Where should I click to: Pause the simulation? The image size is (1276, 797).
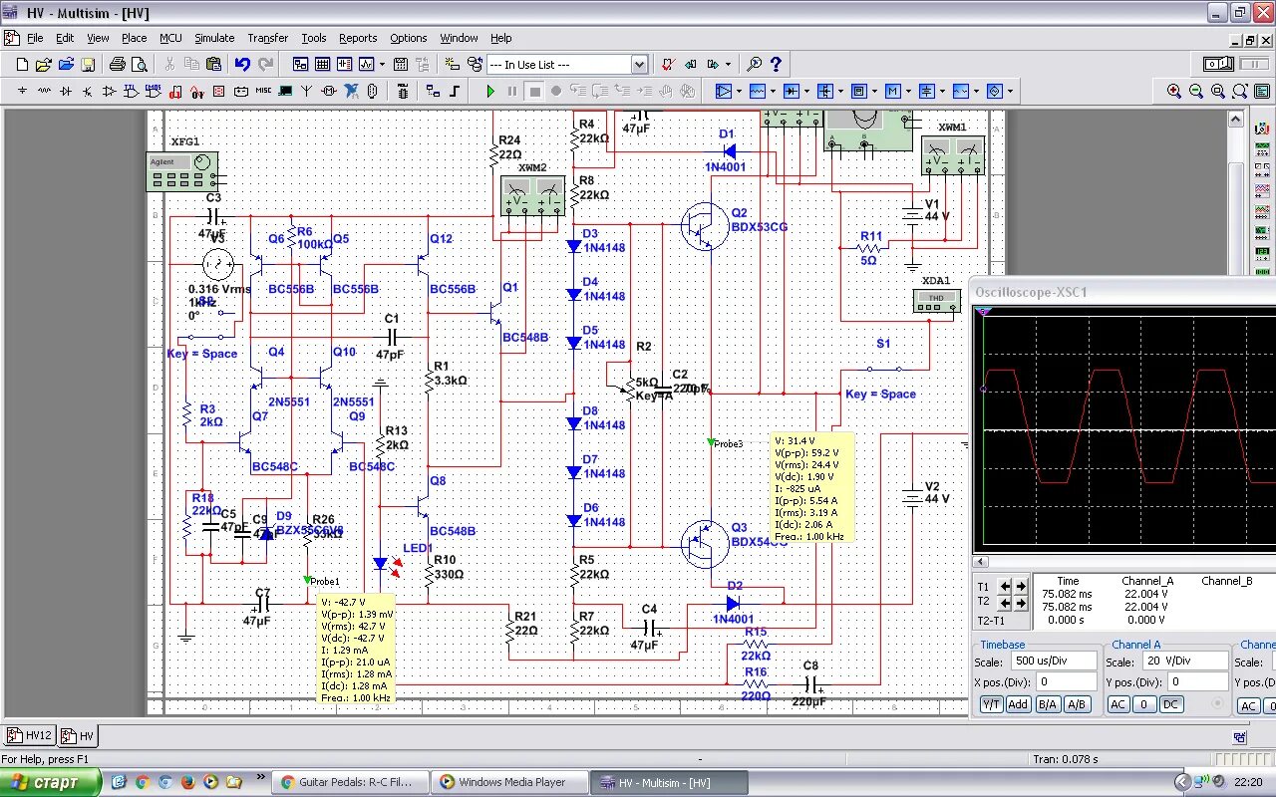click(x=512, y=91)
